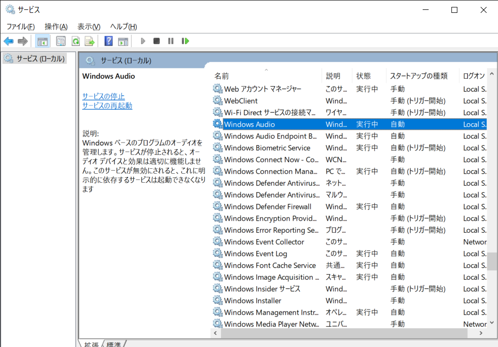This screenshot has height=347, width=498.
Task: Sort by the 説明 column header
Action: coord(337,76)
